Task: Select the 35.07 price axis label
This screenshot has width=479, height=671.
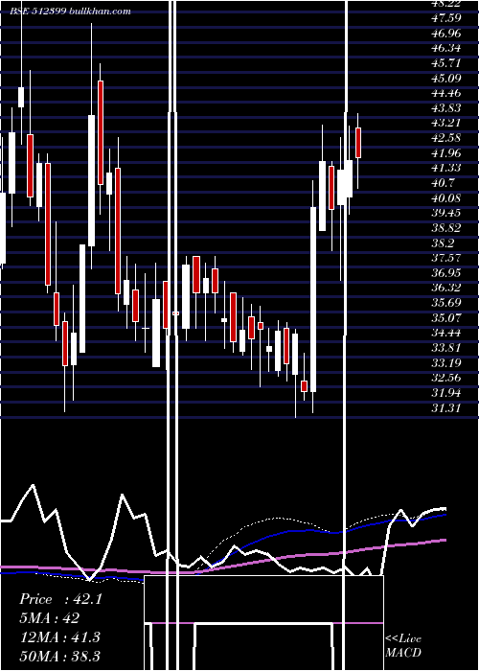Action: tap(446, 318)
